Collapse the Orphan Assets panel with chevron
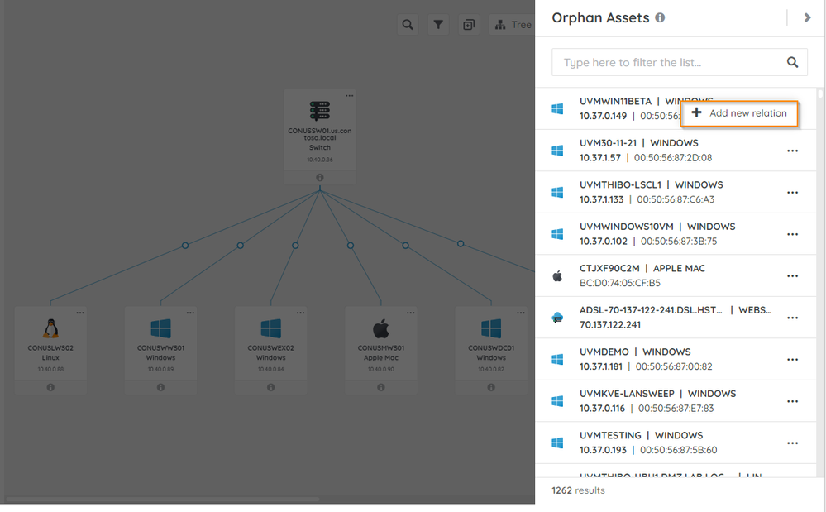The width and height of the screenshot is (826, 512). (x=807, y=17)
